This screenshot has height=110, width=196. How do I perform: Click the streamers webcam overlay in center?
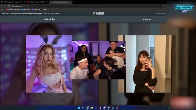pos(98,60)
